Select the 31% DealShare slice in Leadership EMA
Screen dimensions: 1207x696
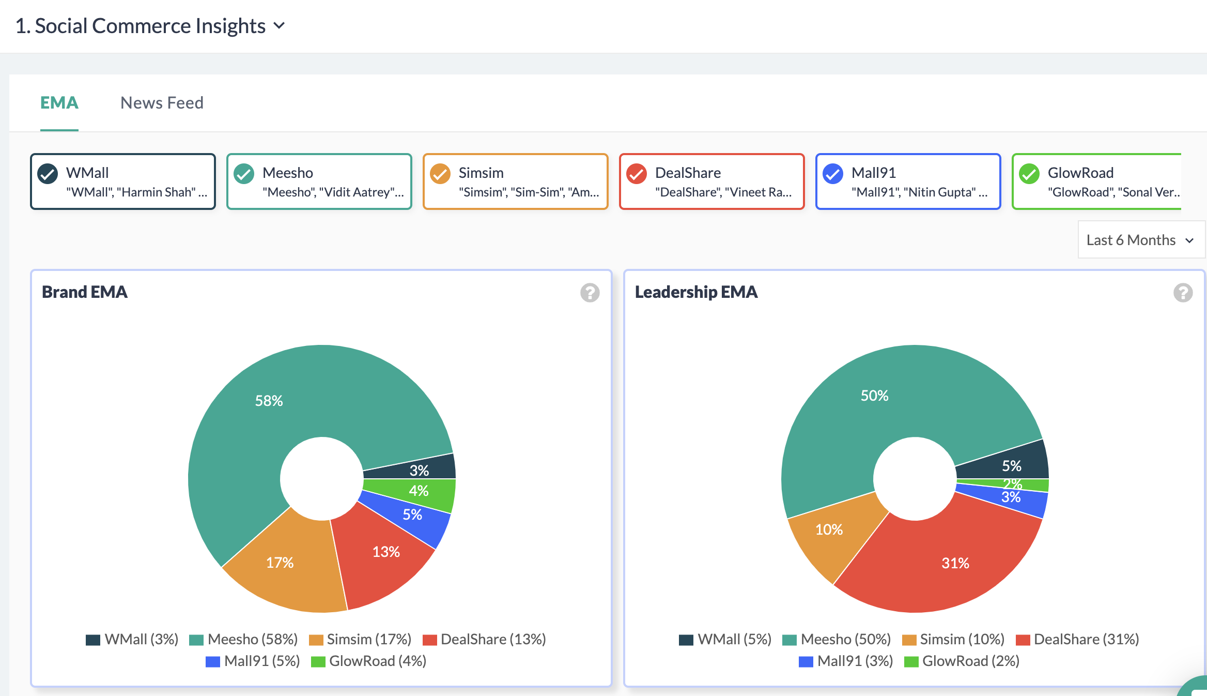pos(955,563)
